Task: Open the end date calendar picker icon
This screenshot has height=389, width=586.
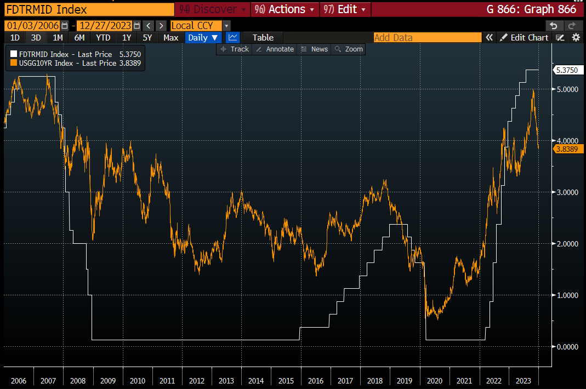Action: (x=137, y=26)
